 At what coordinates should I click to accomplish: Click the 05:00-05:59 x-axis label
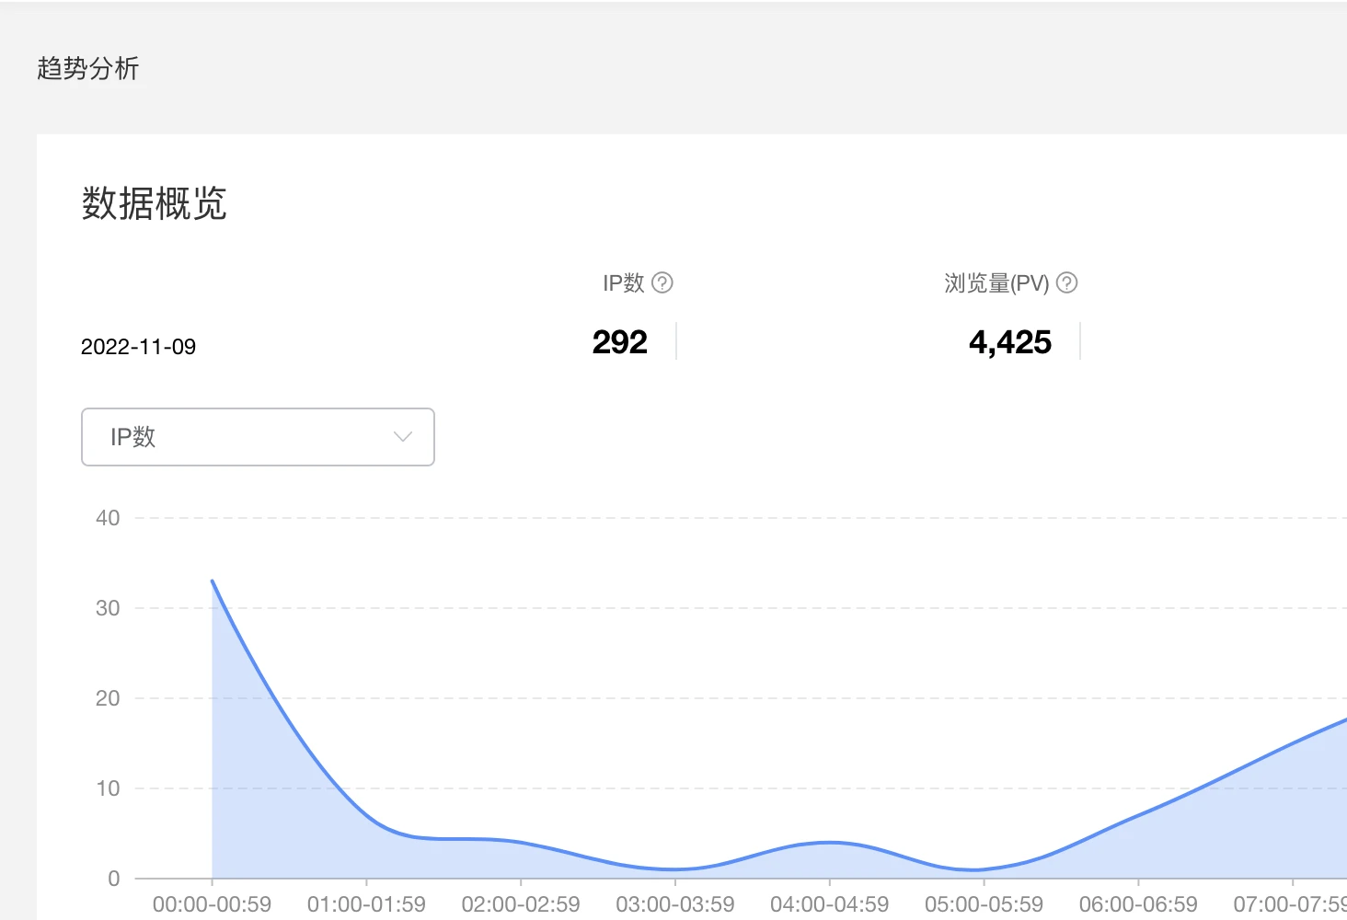(x=984, y=904)
